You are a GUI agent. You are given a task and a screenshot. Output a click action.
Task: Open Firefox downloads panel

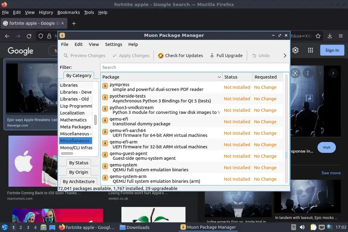330,36
